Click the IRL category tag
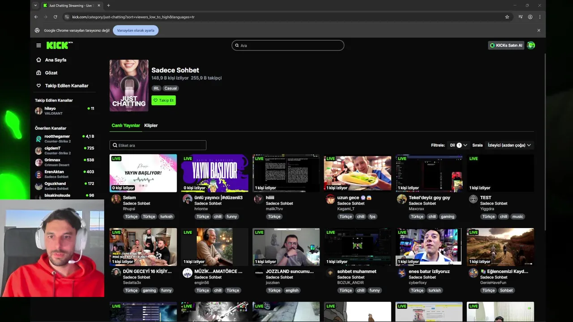The width and height of the screenshot is (573, 322). [x=156, y=88]
